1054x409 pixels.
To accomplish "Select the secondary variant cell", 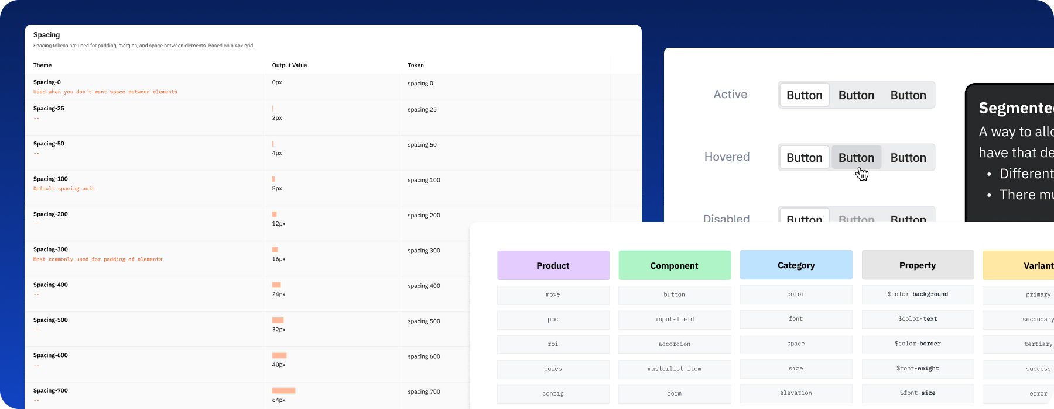I will [x=1018, y=320].
